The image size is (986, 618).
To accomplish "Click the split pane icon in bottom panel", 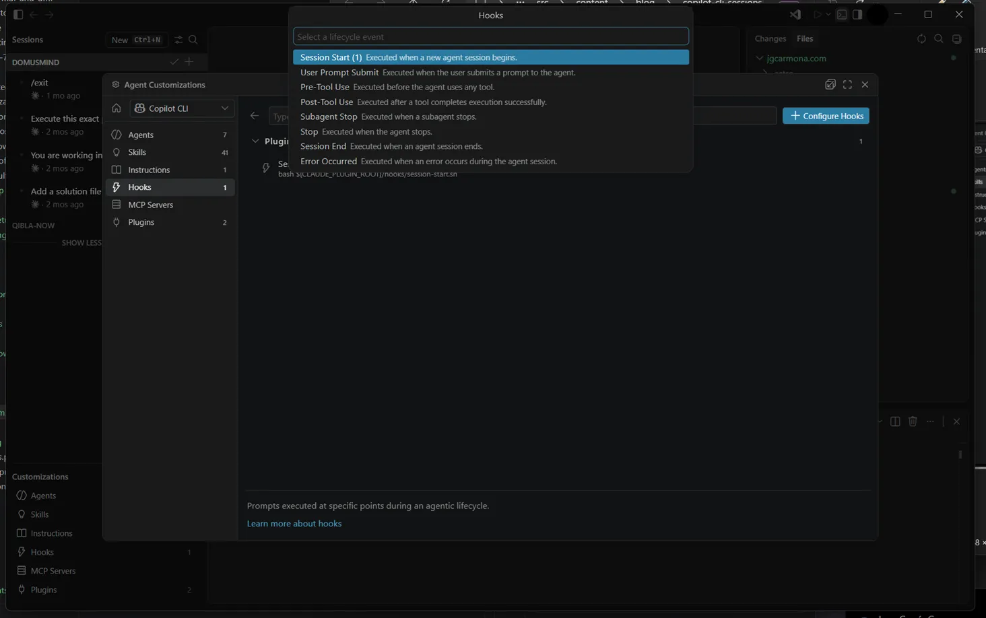I will [x=895, y=421].
